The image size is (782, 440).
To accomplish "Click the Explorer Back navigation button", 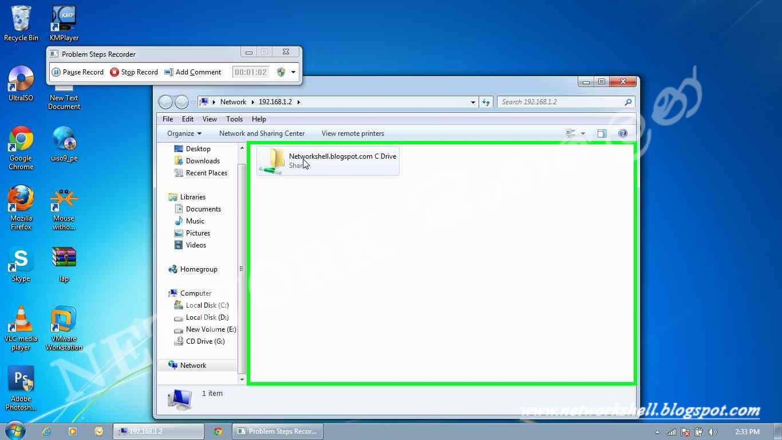I will [165, 102].
